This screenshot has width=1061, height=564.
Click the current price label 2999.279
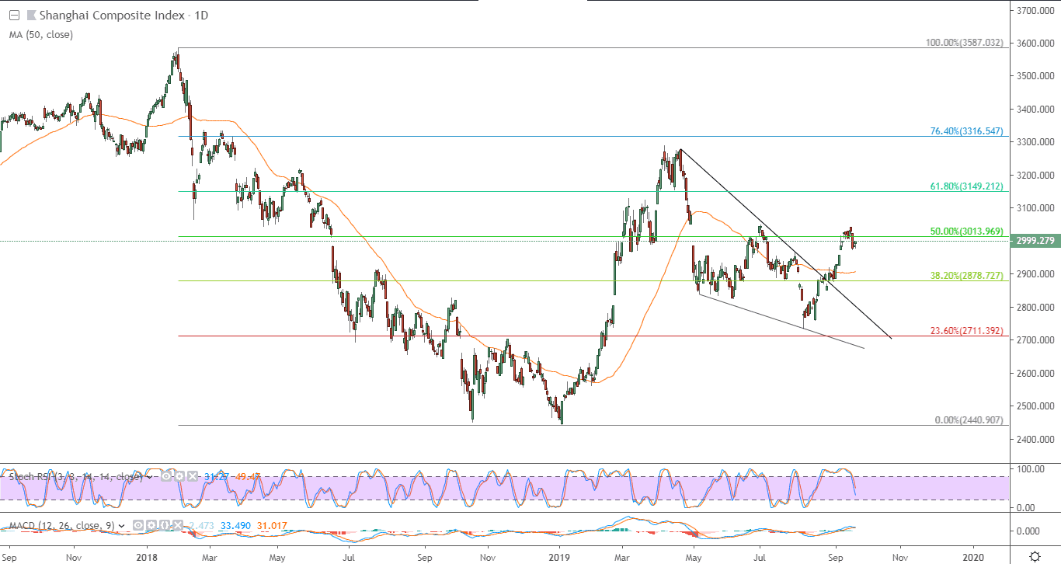(x=1035, y=241)
